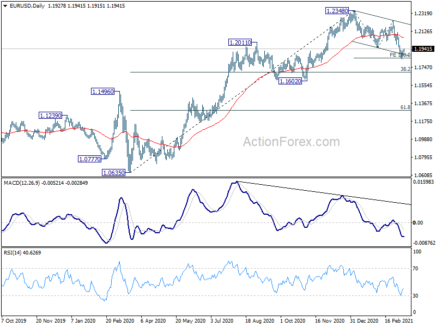Viewport: 436px width, 327px height.
Task: Click the RSI 70 level axis value
Action: point(415,269)
